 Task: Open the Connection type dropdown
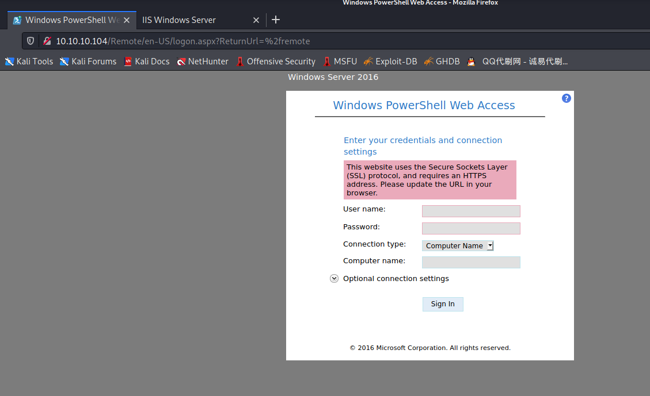458,246
